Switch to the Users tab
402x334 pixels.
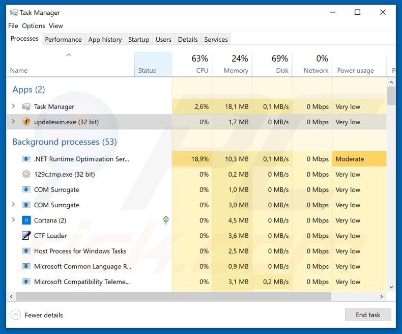pyautogui.click(x=163, y=39)
